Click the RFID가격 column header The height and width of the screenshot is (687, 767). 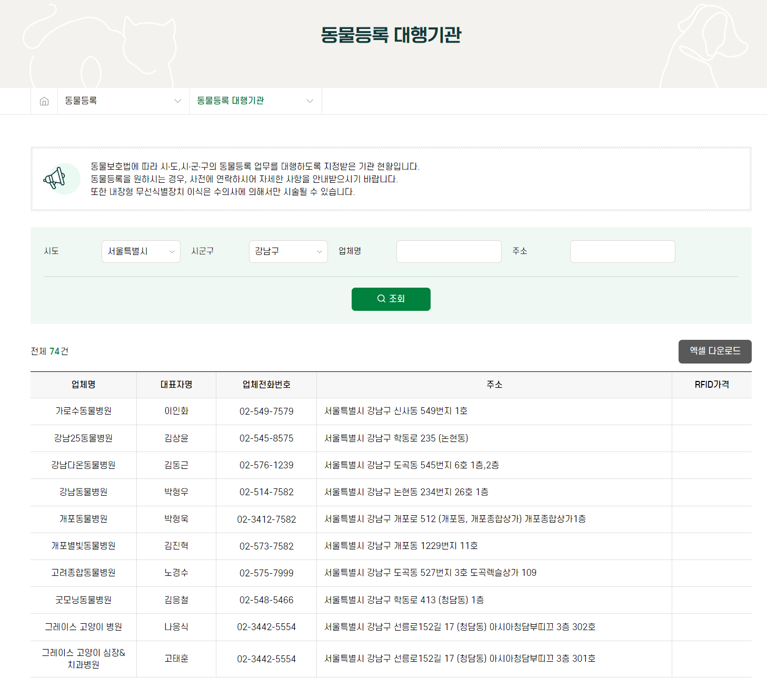[712, 385]
